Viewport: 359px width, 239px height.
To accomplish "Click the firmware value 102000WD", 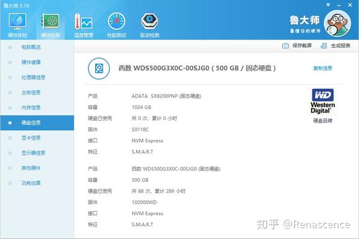I will (x=144, y=203).
